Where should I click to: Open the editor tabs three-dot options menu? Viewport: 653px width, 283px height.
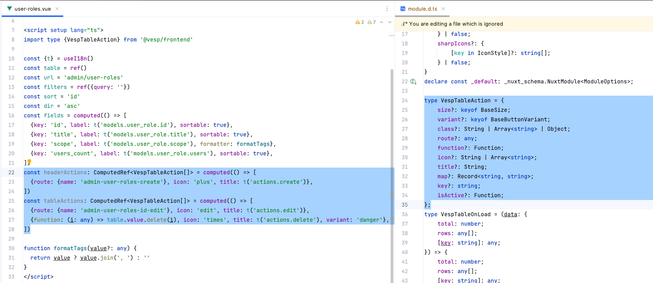click(x=387, y=9)
